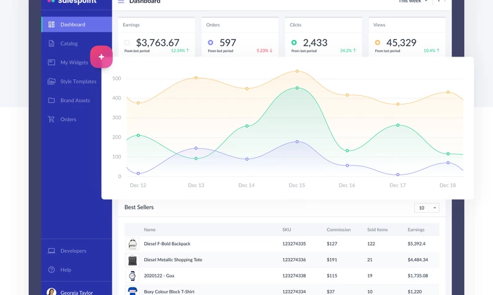This screenshot has width=493, height=295.
Task: Click the Orders shopping cart icon
Action: tap(51, 119)
